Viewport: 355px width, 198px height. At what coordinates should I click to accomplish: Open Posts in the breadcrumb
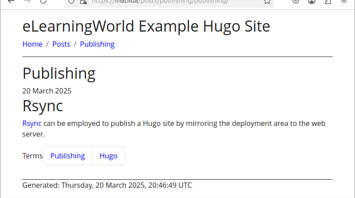click(x=61, y=44)
